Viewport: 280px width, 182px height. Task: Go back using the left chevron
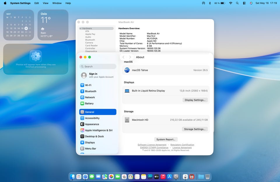[x=123, y=57]
